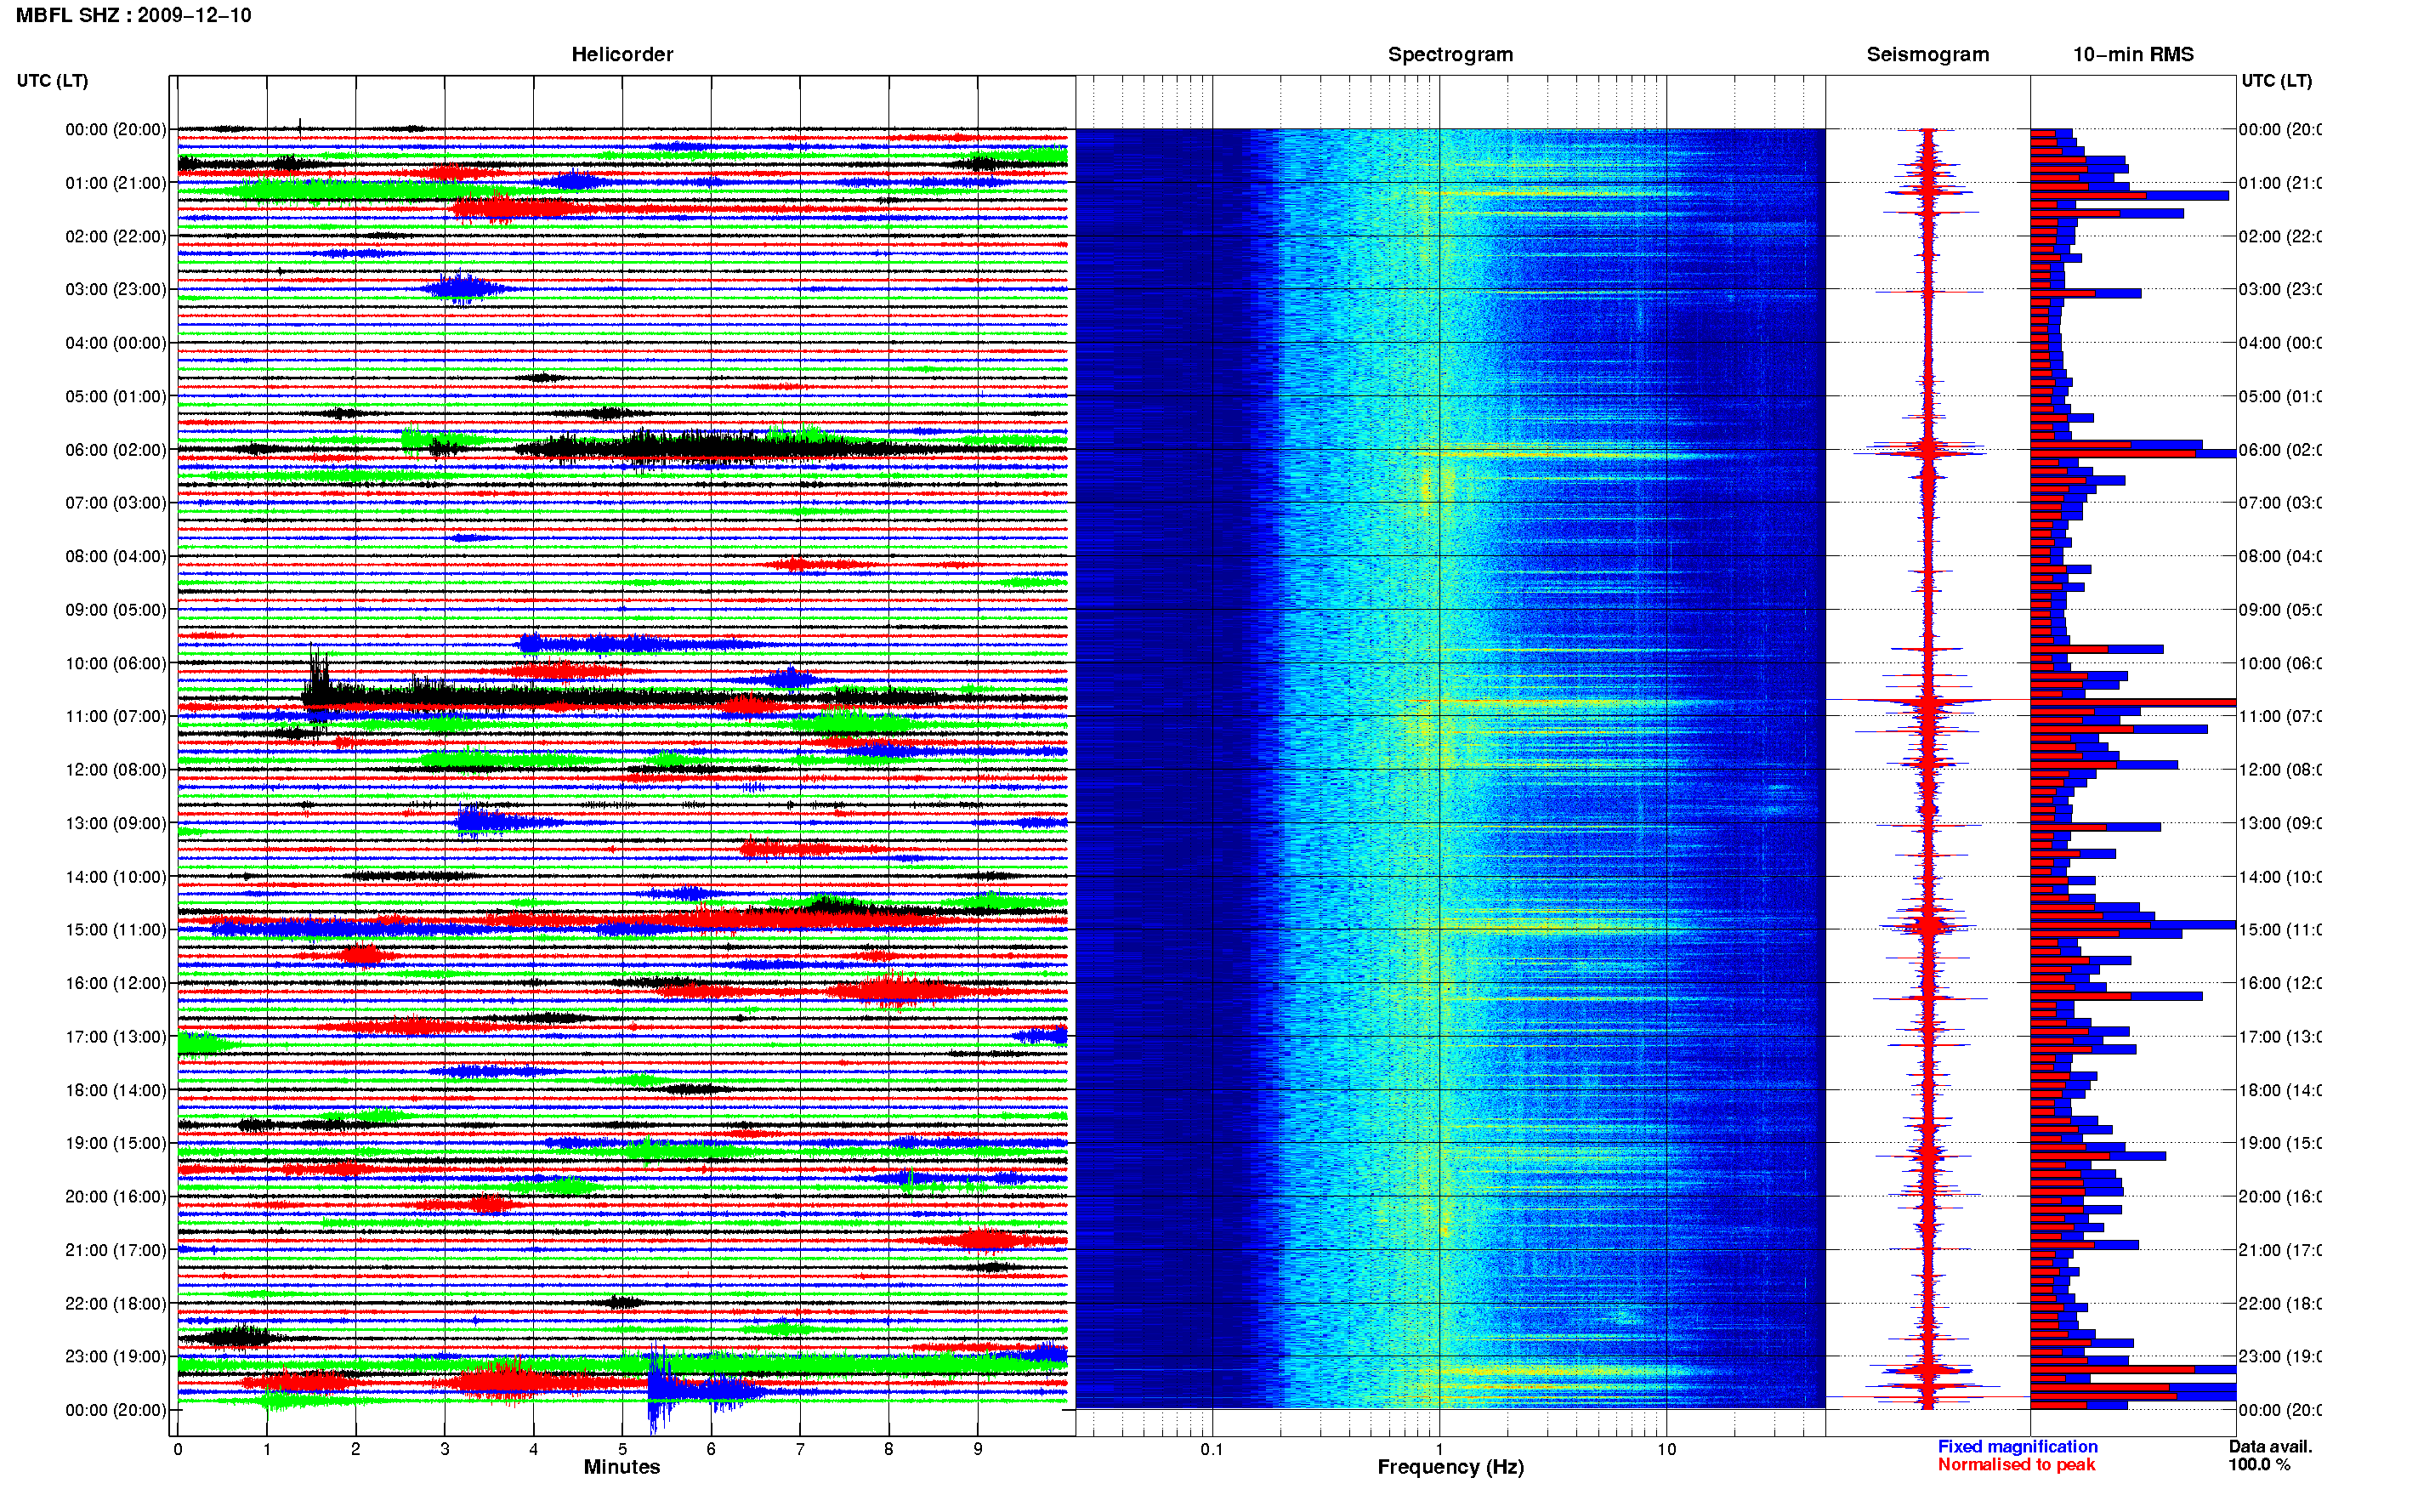This screenshot has height=1512, width=2418.
Task: Click the 'Helicorder' panel heading
Action: pyautogui.click(x=622, y=54)
